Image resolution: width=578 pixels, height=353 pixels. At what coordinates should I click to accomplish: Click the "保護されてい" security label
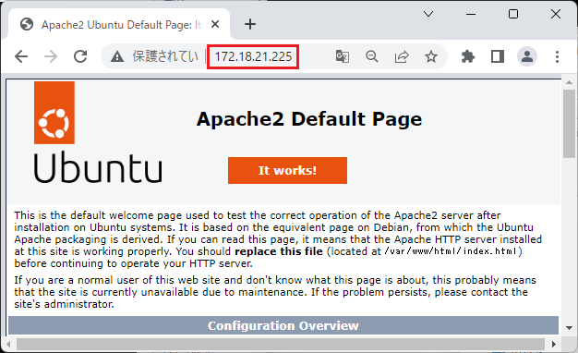(165, 56)
